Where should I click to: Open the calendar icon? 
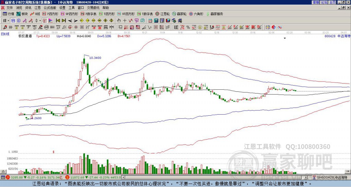click(x=150, y=20)
